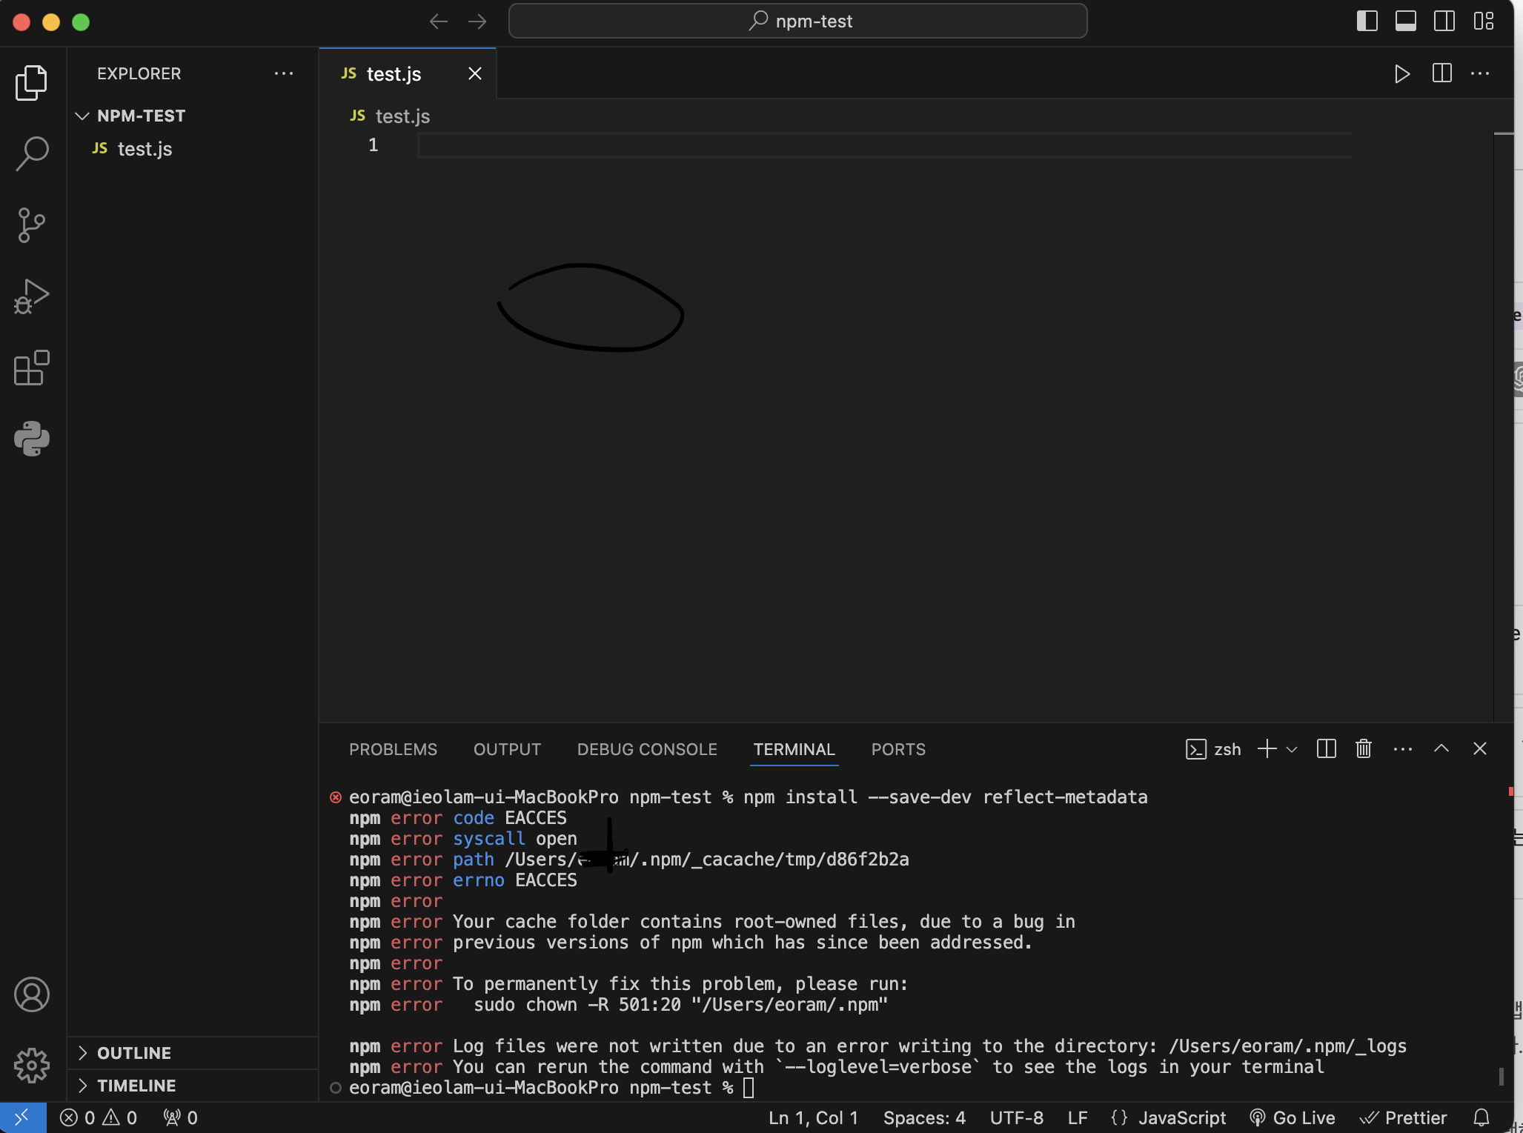The image size is (1523, 1133).
Task: Click the failed command error decoration icon
Action: (336, 797)
